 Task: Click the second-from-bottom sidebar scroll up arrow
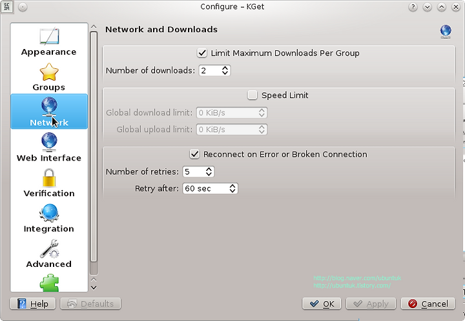tap(94, 280)
